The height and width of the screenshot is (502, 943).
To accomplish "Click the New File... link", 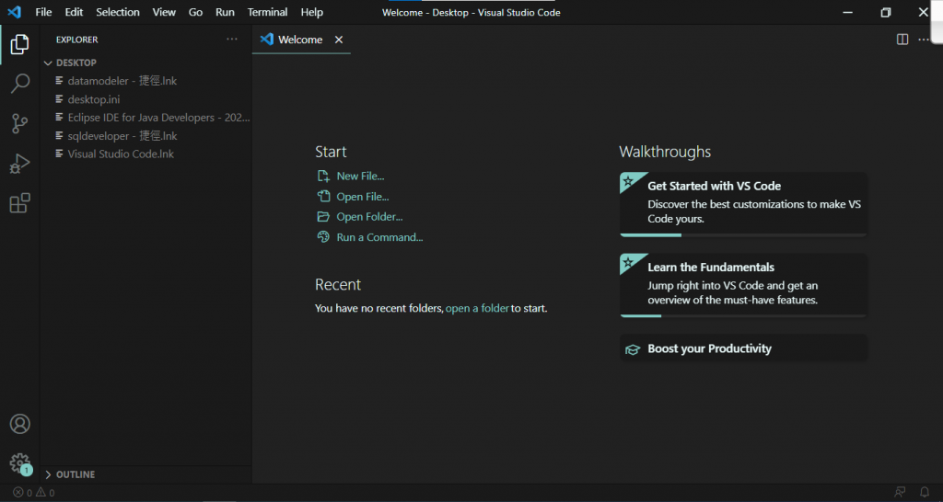I will click(x=360, y=176).
